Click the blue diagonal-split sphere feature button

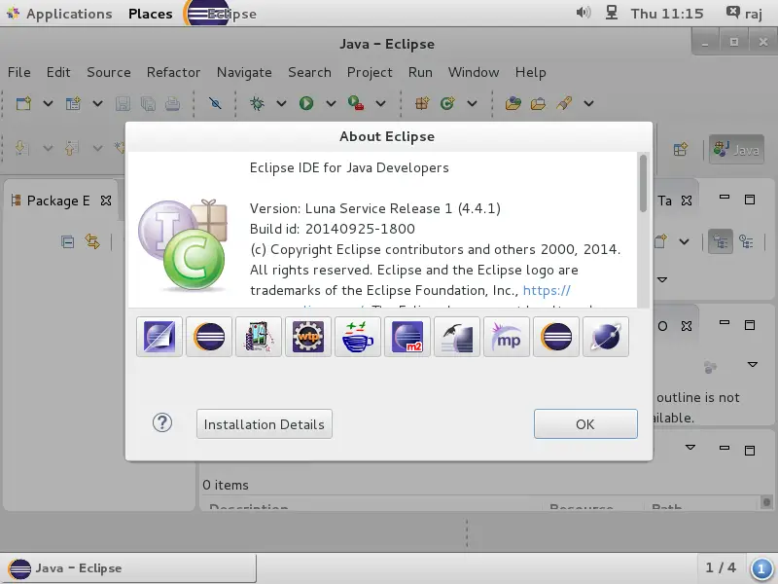(x=159, y=337)
